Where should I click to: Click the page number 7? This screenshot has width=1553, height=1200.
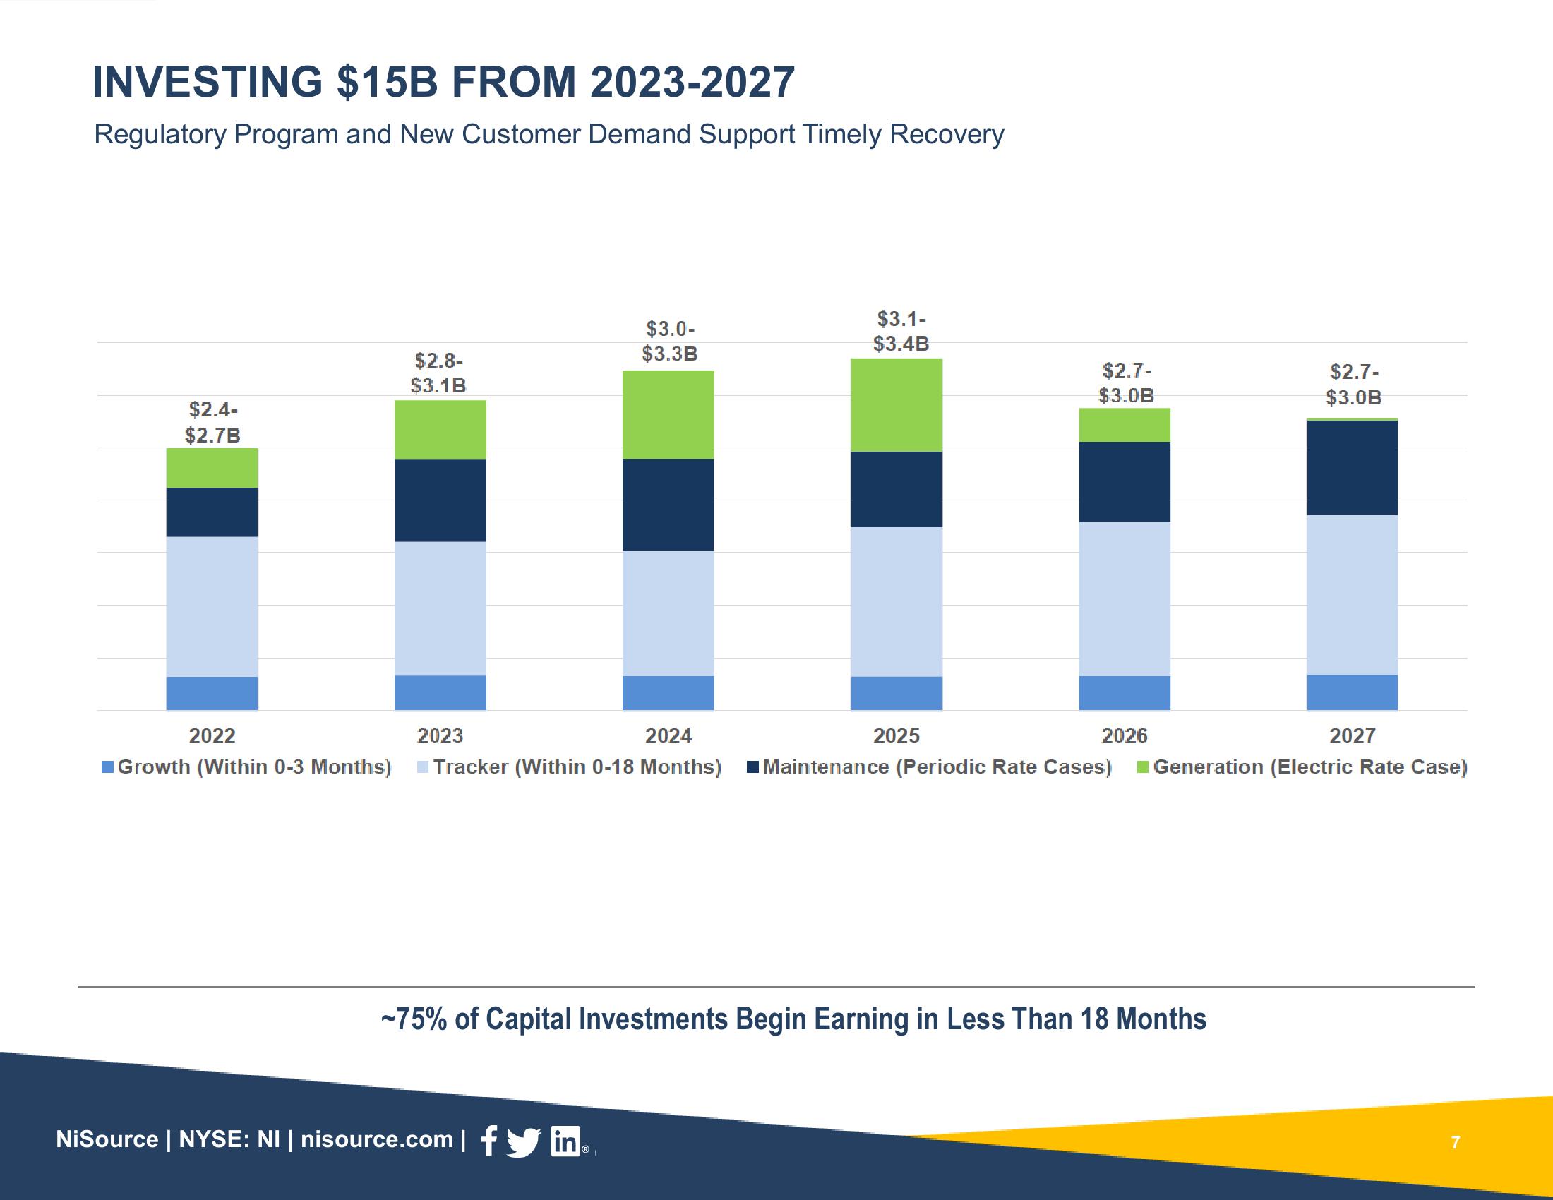coord(1456,1142)
